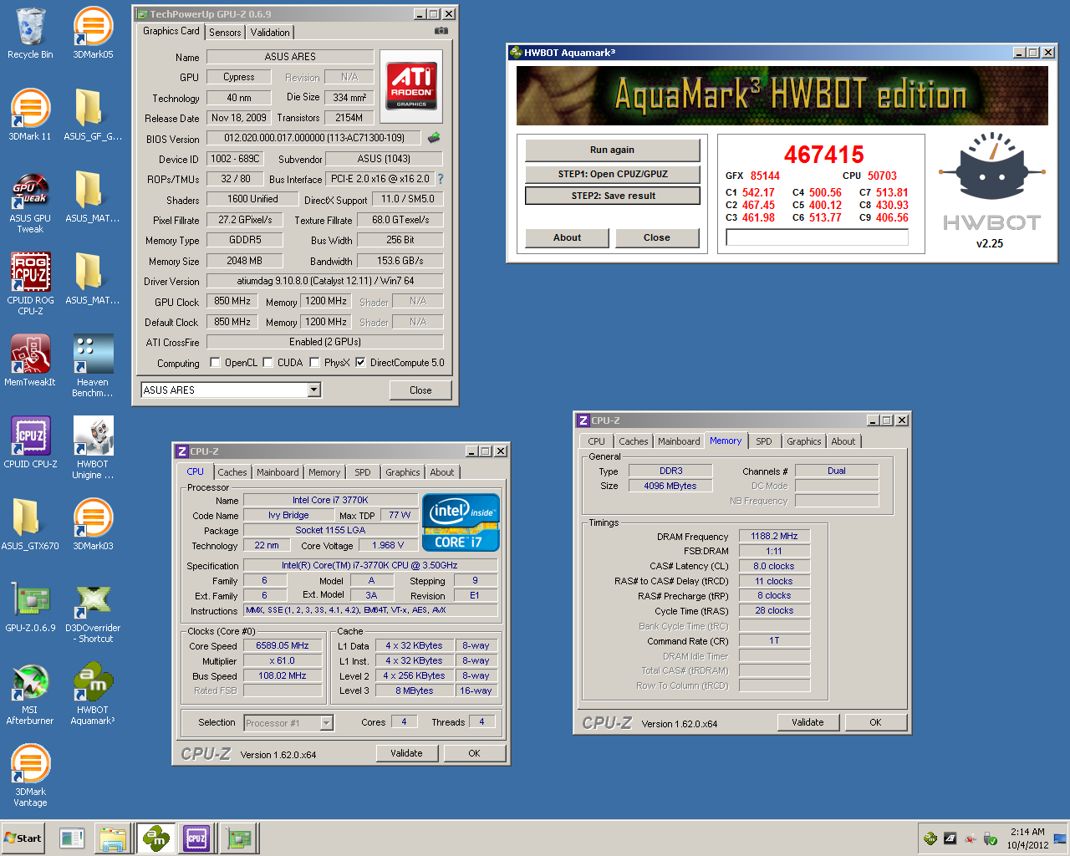This screenshot has height=856, width=1070.
Task: Open CPUID ROG CPU-Z desktop icon
Action: pos(30,284)
